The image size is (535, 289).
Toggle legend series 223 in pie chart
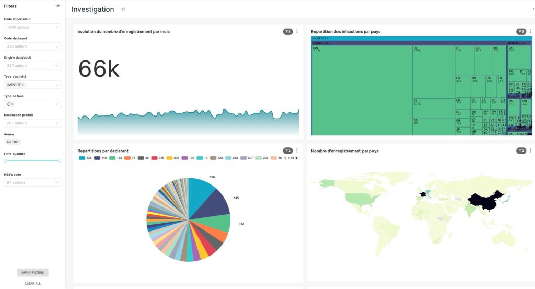[216, 158]
